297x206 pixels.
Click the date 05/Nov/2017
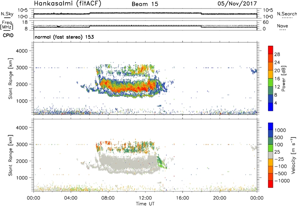coord(237,4)
